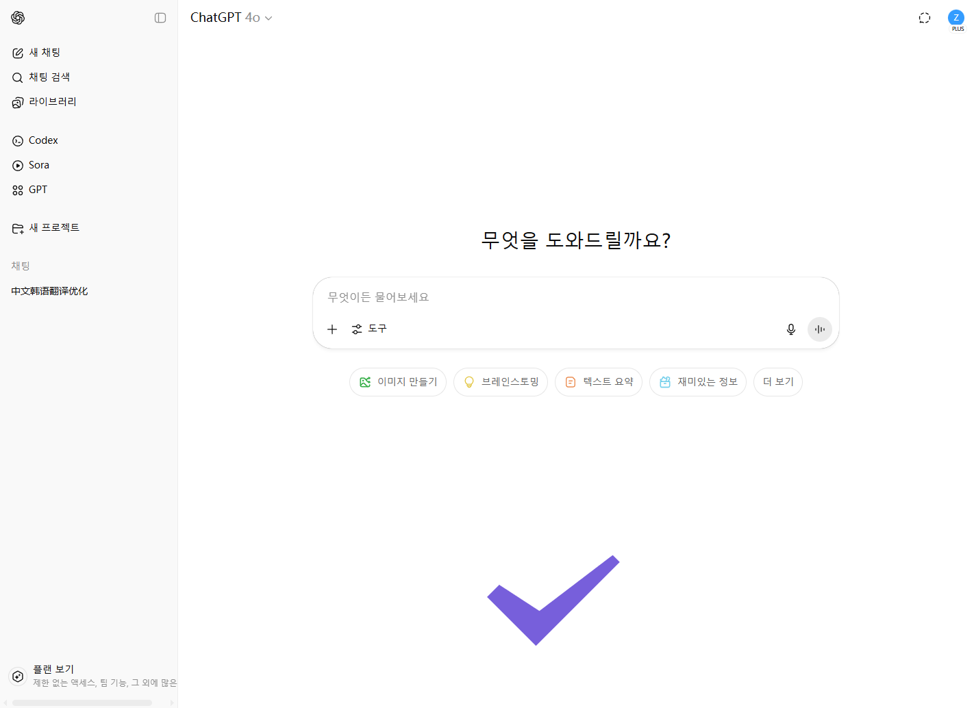Click the sidebar scrollbar right arrow
Viewport: 974px width, 708px height.
tap(171, 703)
